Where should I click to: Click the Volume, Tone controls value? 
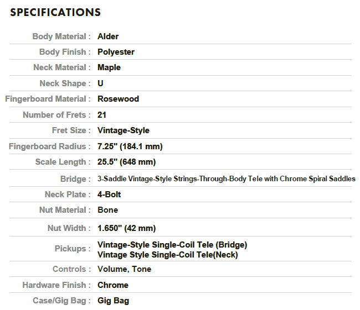[x=125, y=269]
